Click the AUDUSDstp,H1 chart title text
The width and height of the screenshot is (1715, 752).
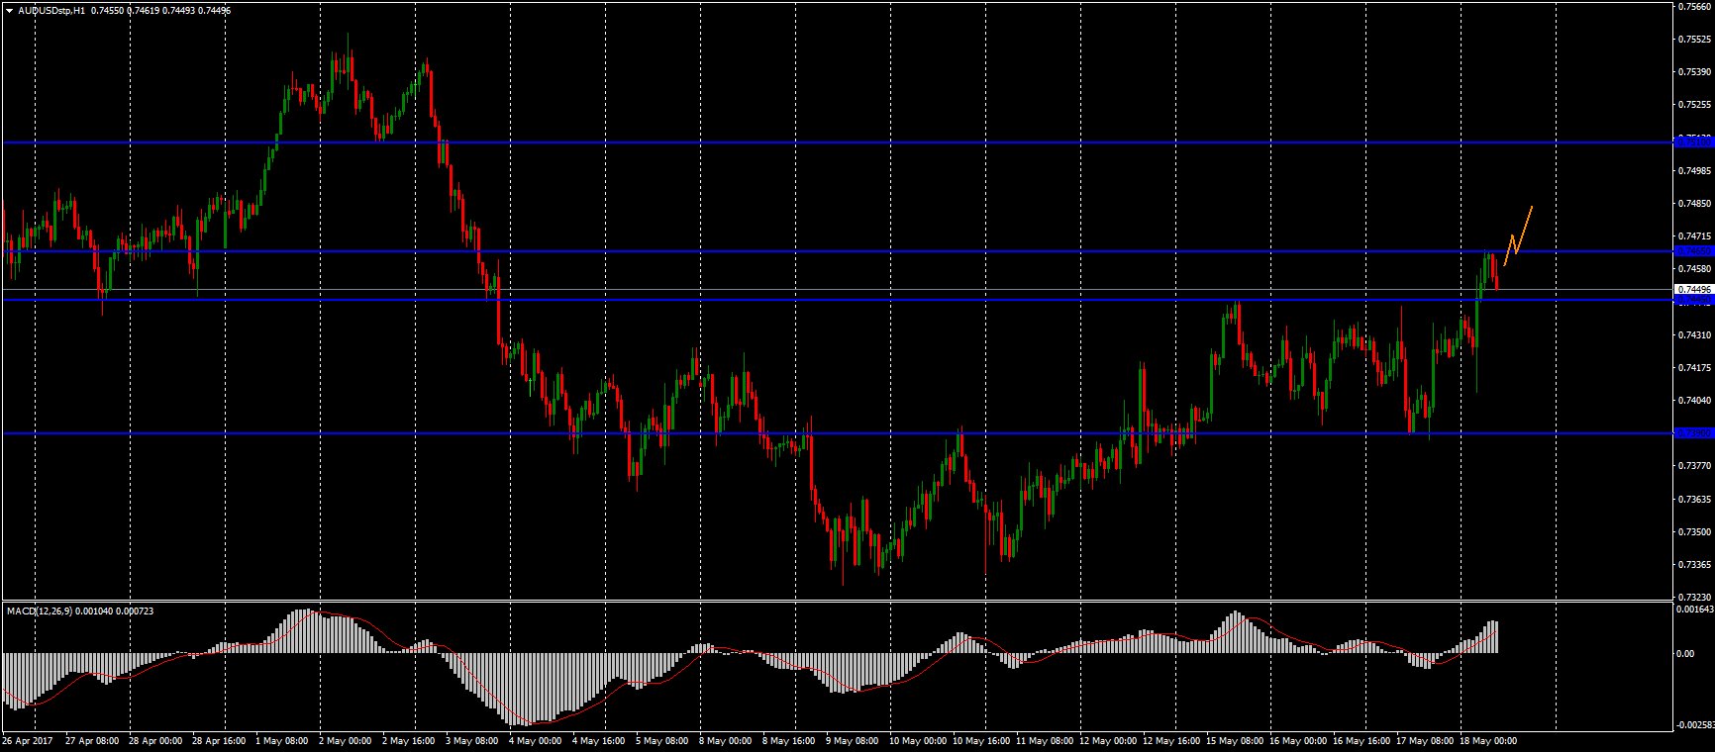point(51,10)
